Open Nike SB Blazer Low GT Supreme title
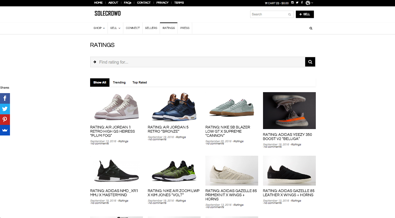 (228, 131)
